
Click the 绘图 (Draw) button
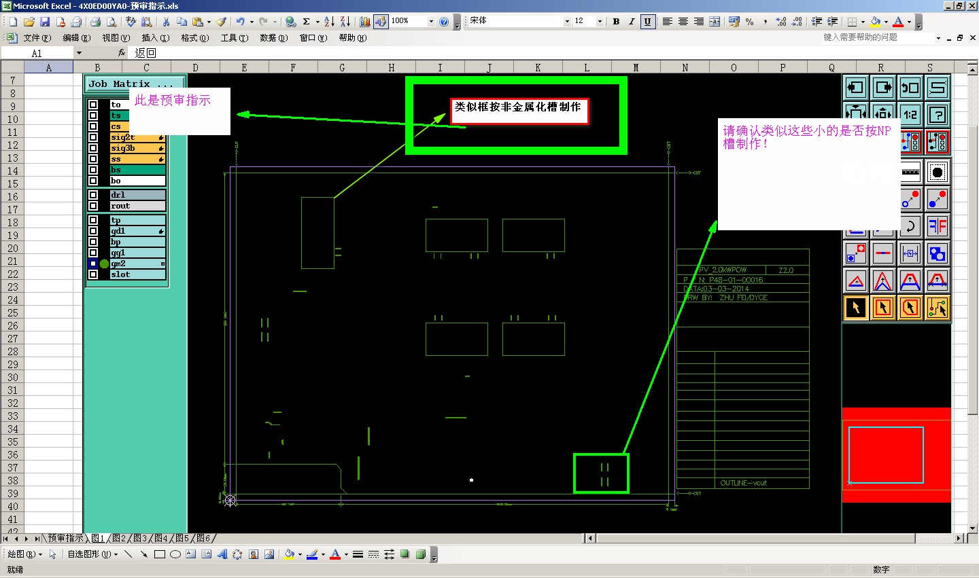24,554
